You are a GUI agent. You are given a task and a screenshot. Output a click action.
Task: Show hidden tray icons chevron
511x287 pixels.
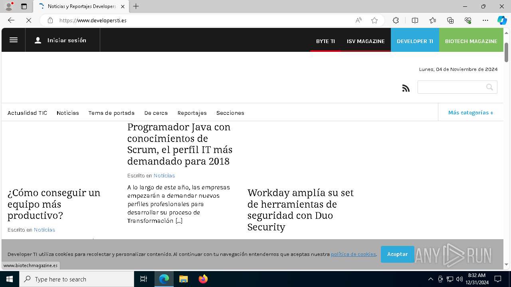[430, 279]
